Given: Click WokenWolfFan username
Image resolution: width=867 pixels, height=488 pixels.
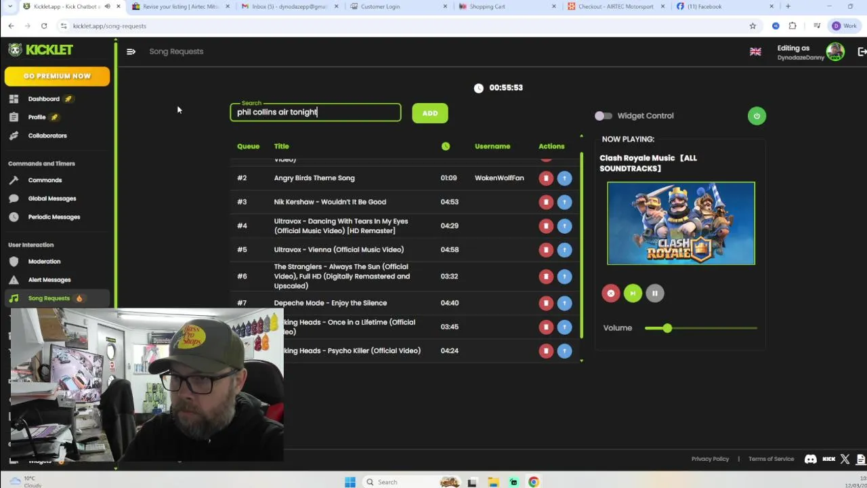Looking at the screenshot, I should click(x=499, y=178).
